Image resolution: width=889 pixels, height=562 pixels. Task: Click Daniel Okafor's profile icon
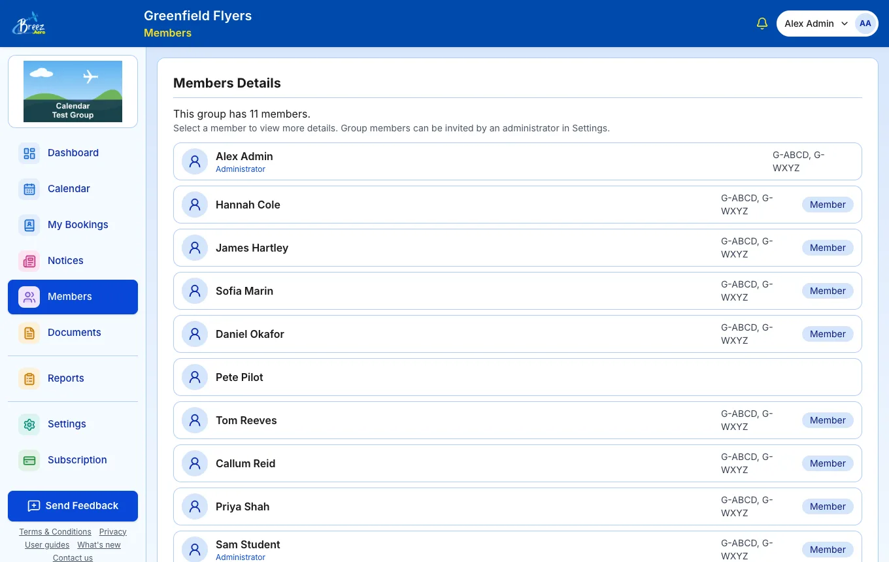pos(195,334)
